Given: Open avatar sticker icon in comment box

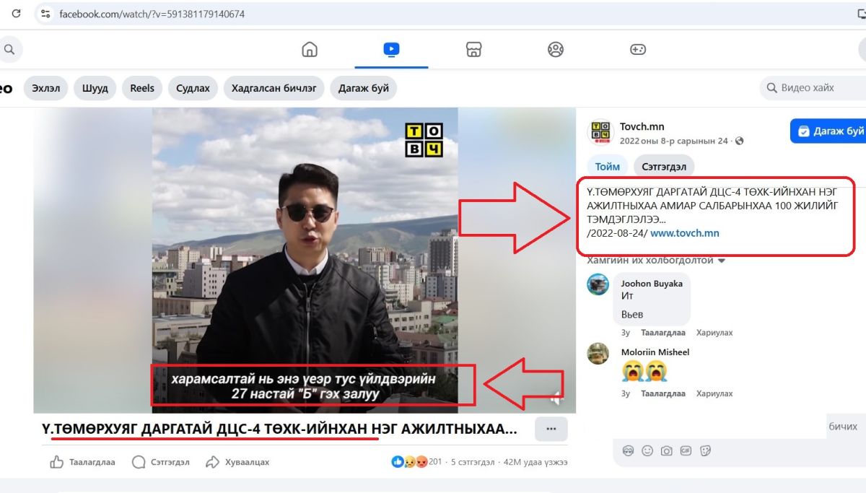Looking at the screenshot, I should [628, 450].
